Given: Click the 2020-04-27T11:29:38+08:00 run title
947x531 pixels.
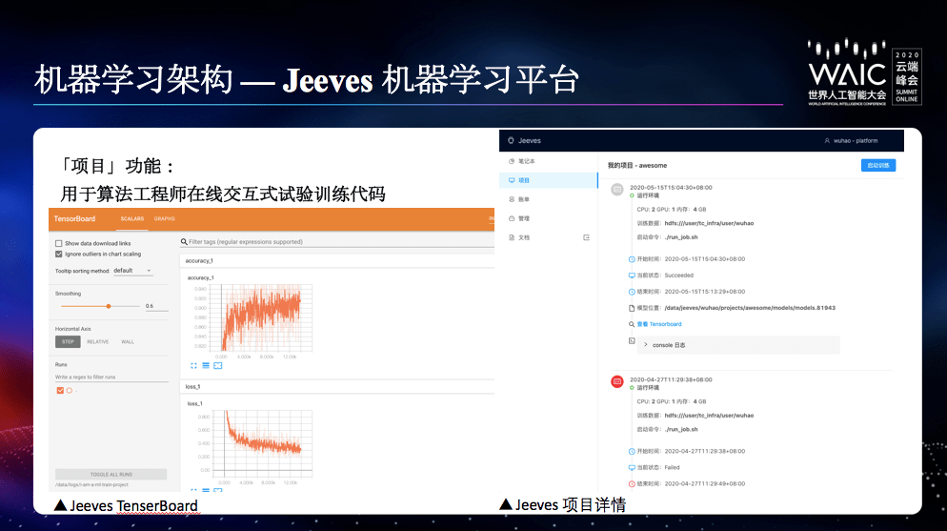Looking at the screenshot, I should (671, 380).
